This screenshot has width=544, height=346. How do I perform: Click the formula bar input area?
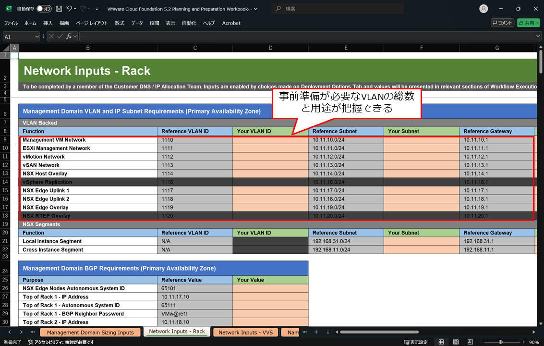pos(307,36)
